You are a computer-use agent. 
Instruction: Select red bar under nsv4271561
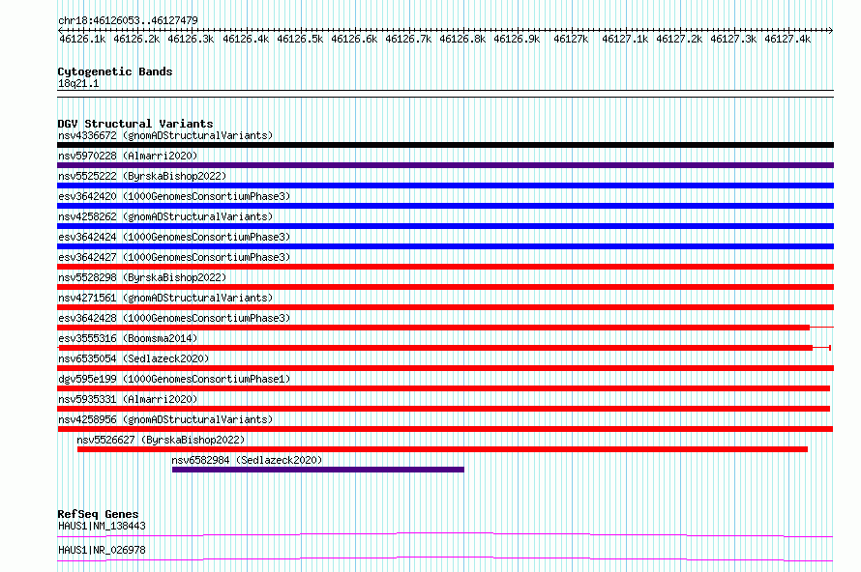445,307
